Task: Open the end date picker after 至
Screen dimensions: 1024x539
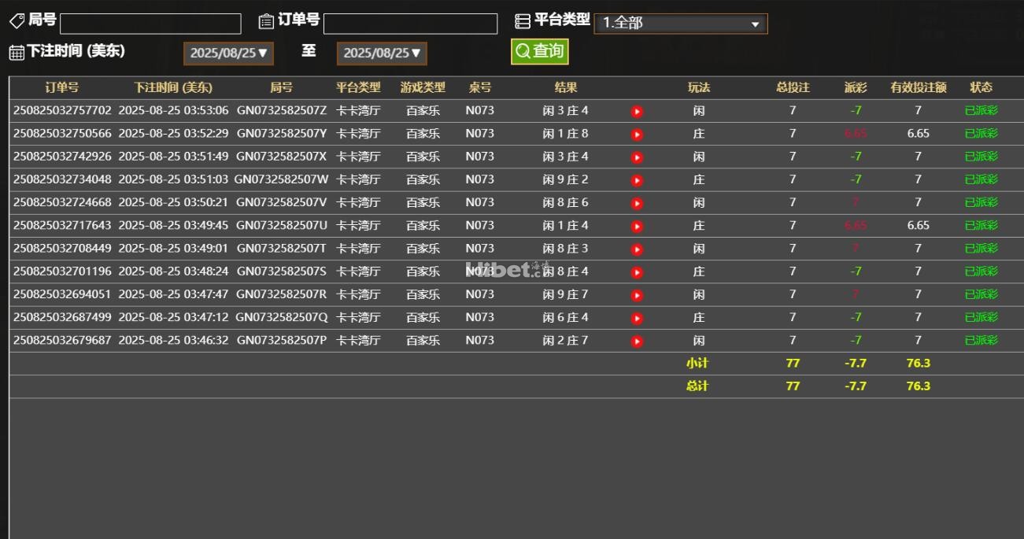Action: (x=382, y=54)
